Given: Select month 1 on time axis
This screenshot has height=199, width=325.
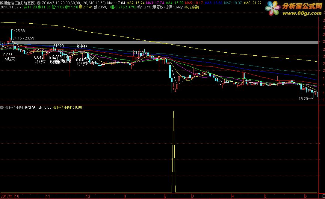Looking at the screenshot, I should pos(125,196).
